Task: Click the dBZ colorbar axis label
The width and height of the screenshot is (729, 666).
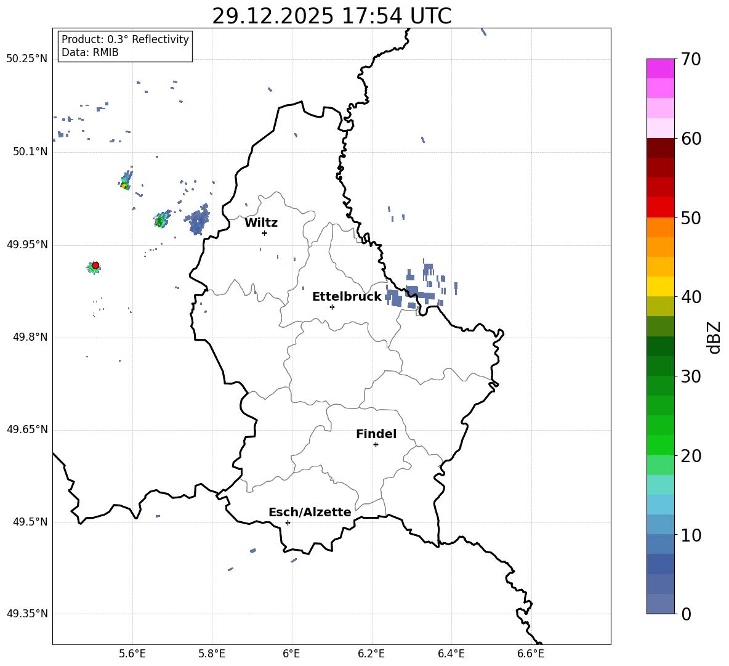Action: click(714, 338)
